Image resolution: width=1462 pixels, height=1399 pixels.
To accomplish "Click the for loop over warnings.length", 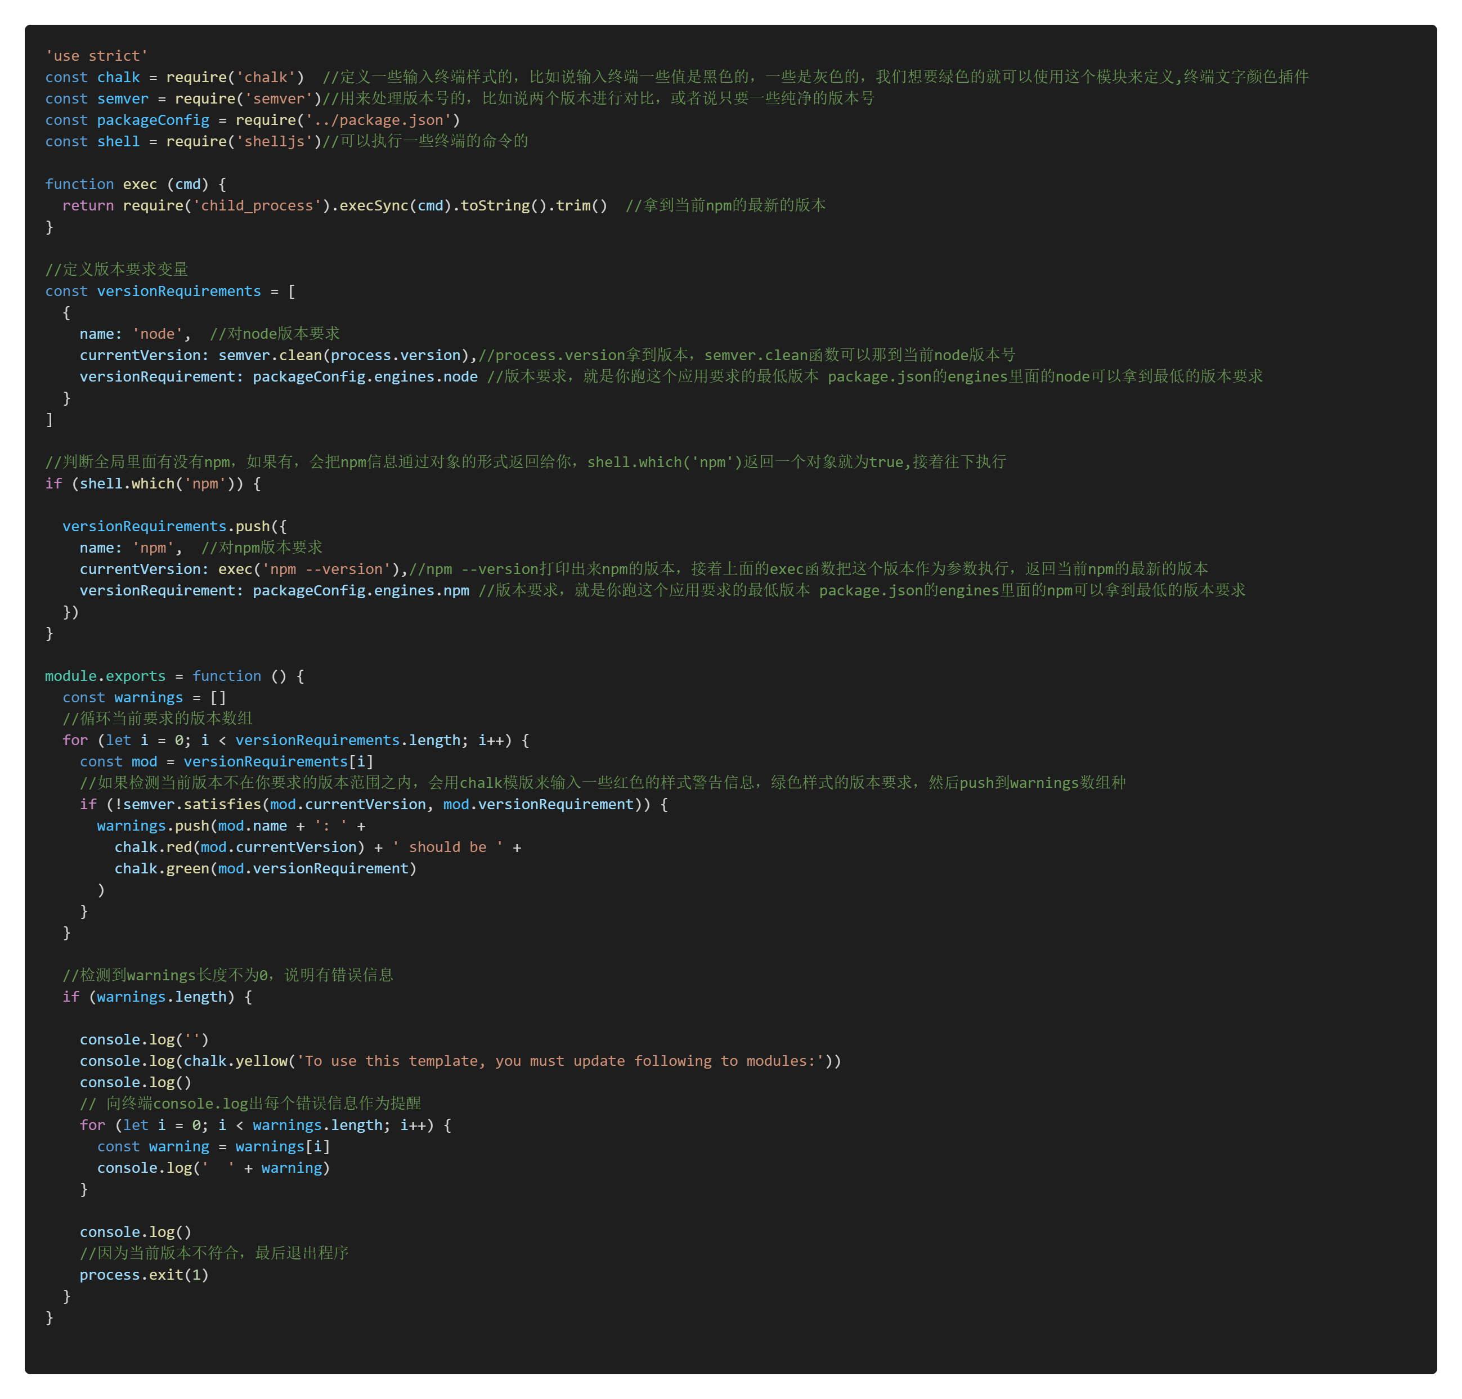I will pyautogui.click(x=266, y=1126).
